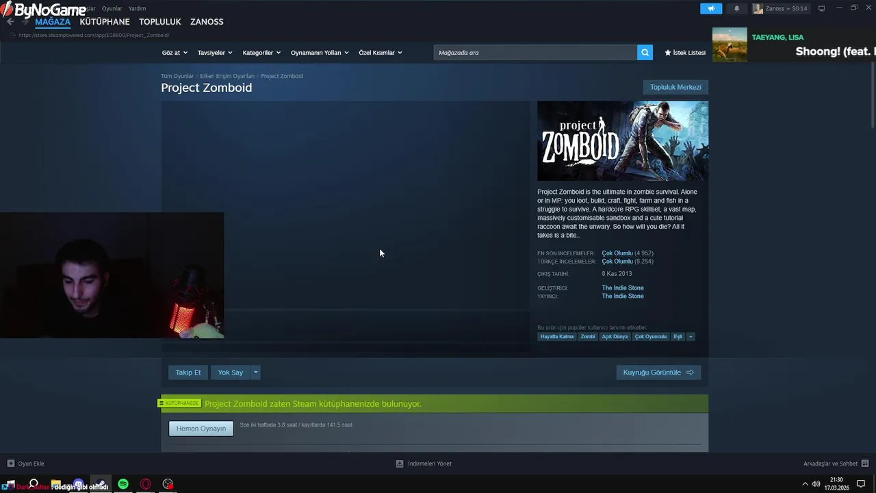The image size is (876, 493).
Task: Open the TOPLULUK tab
Action: pyautogui.click(x=160, y=21)
